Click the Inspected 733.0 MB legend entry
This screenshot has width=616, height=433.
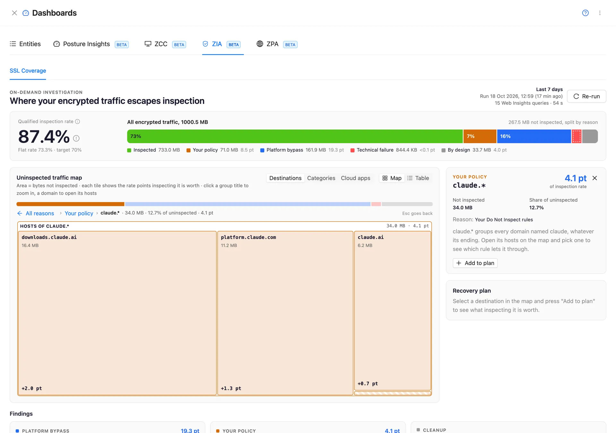(153, 150)
